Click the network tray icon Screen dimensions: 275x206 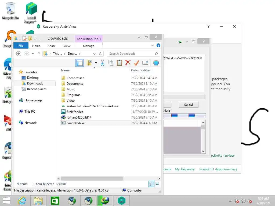[243, 201]
